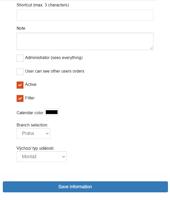Uncheck the Fitter checkbox
Viewport: 170px width, 200px height.
20,99
